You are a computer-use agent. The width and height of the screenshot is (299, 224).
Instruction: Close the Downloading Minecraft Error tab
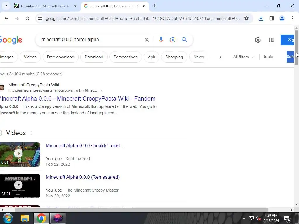(x=75, y=6)
